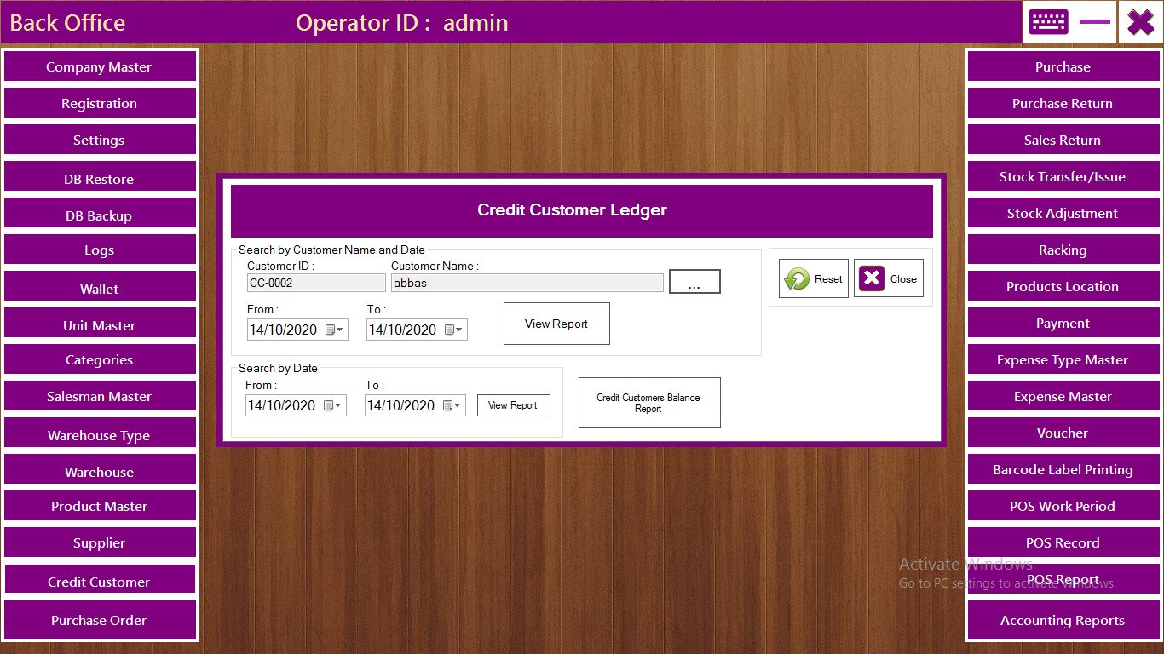View Report in Search by Date section
The width and height of the screenshot is (1164, 654).
coord(513,405)
